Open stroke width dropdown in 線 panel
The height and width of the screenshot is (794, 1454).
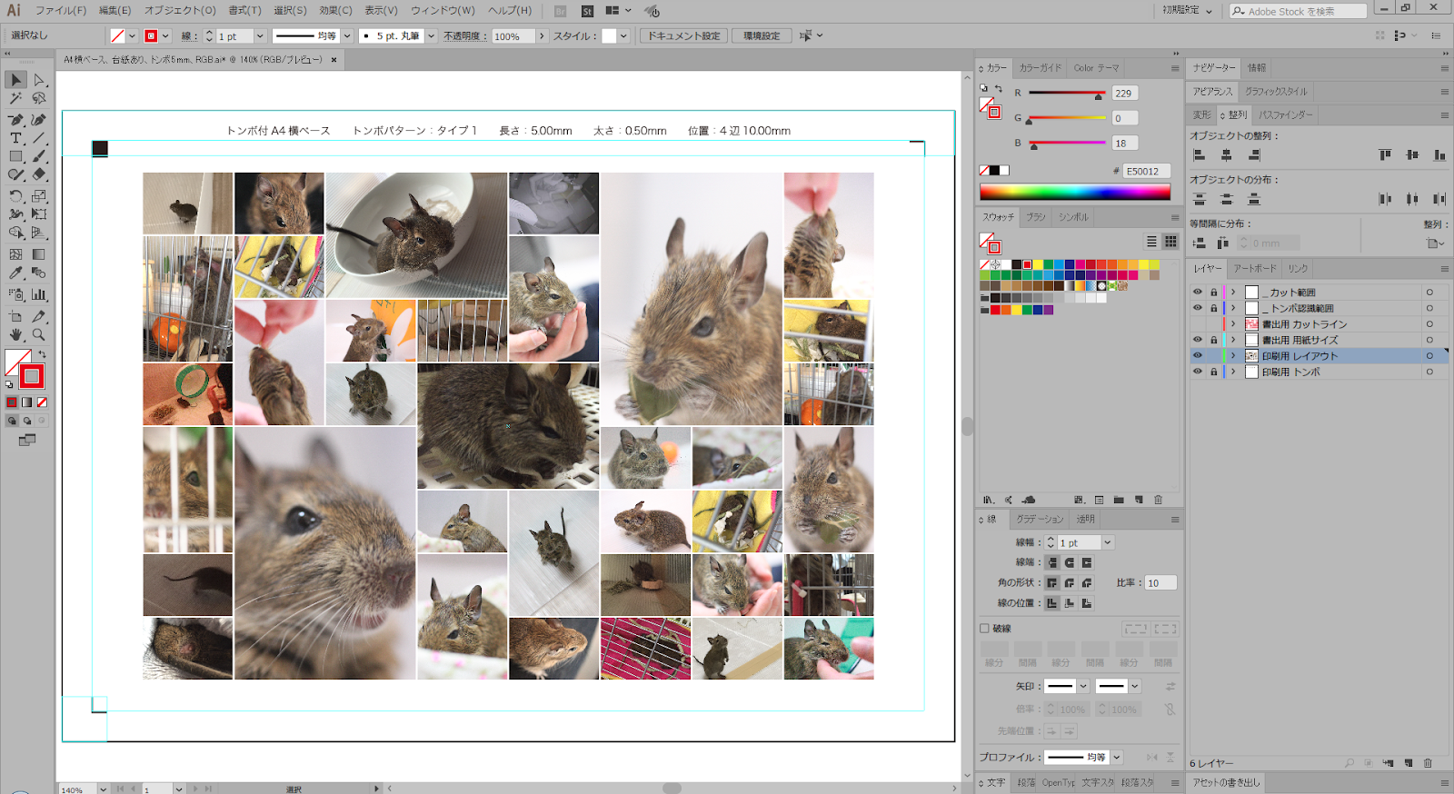pos(1108,542)
